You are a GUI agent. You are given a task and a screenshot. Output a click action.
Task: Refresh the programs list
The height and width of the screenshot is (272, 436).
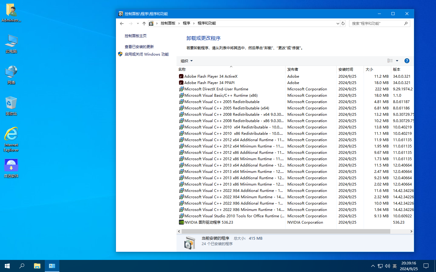click(343, 23)
